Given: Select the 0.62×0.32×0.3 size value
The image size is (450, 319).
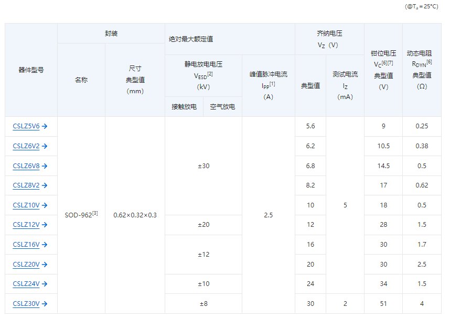Looking at the screenshot, I should click(135, 215).
